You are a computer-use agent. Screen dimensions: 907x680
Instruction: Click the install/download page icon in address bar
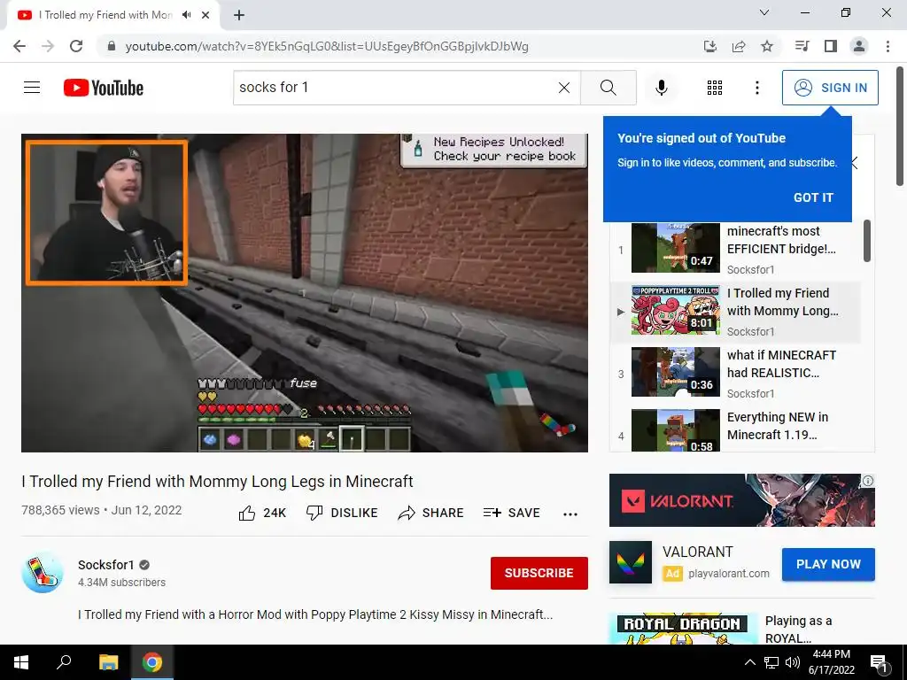[x=709, y=46]
